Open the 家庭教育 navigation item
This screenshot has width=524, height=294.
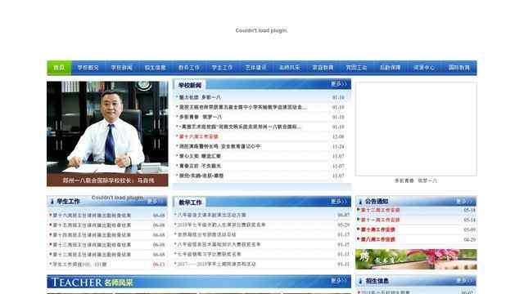point(323,68)
